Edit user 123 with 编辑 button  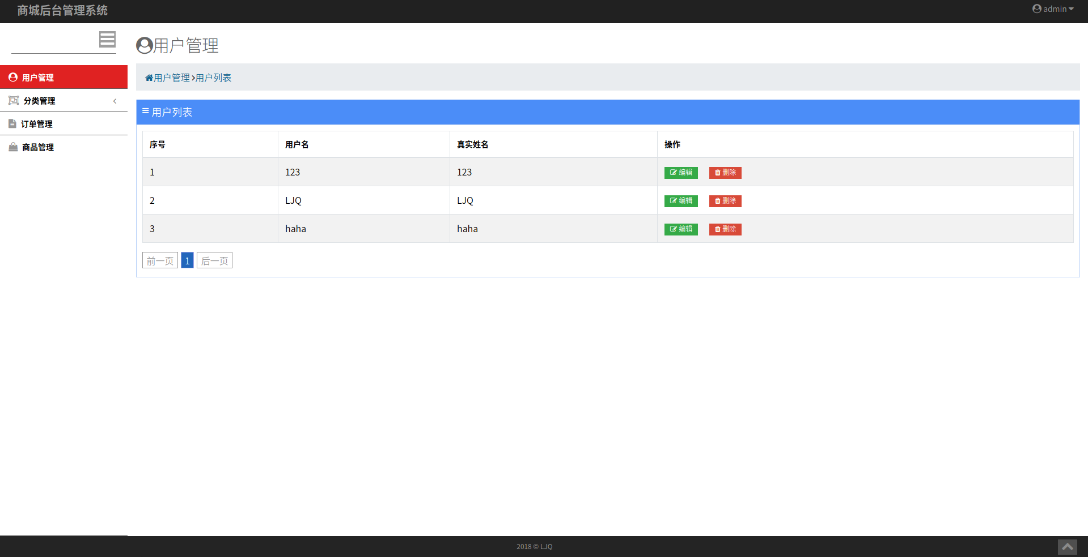point(681,173)
